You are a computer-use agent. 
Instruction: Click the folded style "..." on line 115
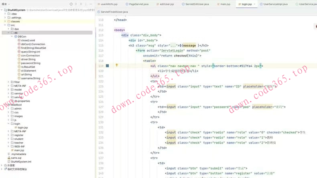[173, 46]
